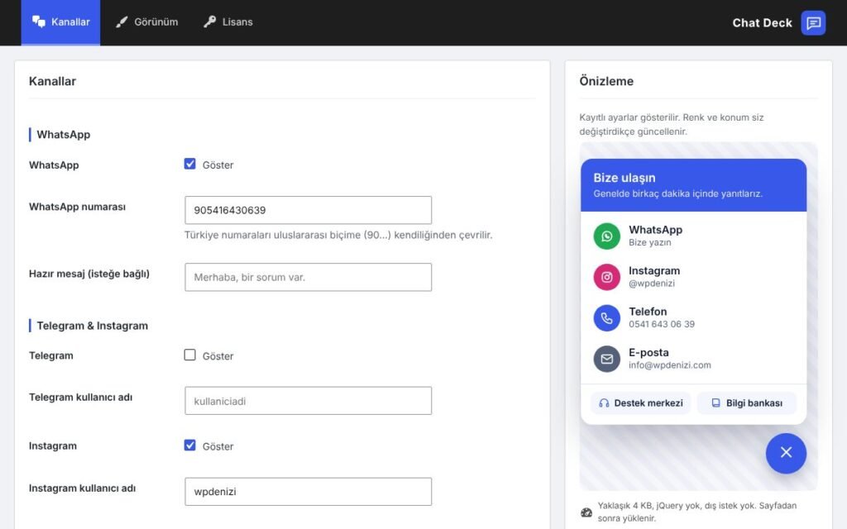This screenshot has height=529, width=847.
Task: Click the Lisans key icon
Action: [209, 21]
